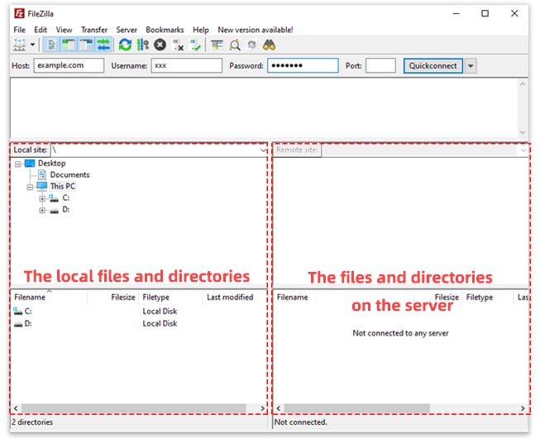540x438 pixels.
Task: Click the FileZilla title bar logo
Action: pyautogui.click(x=19, y=14)
